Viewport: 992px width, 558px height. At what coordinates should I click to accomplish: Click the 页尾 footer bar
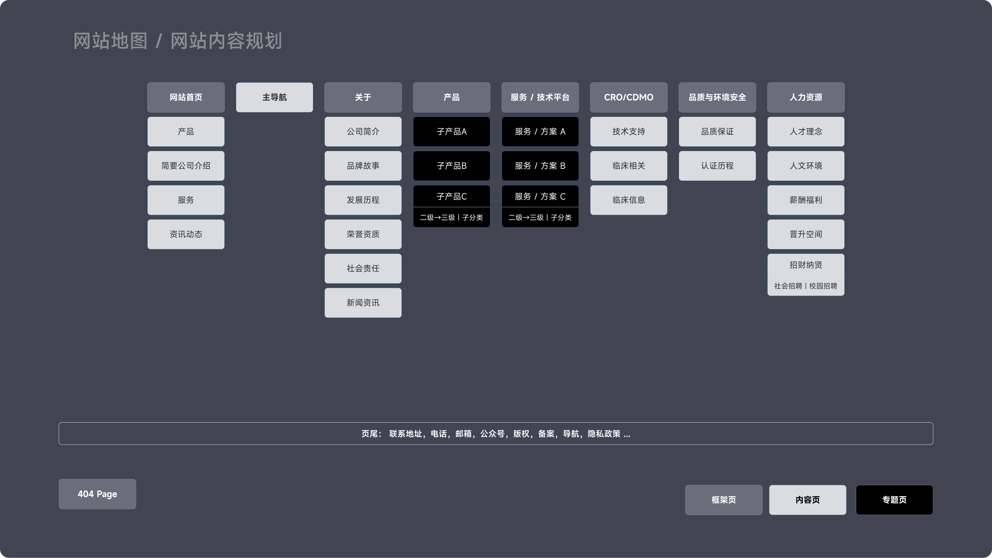pyautogui.click(x=496, y=434)
